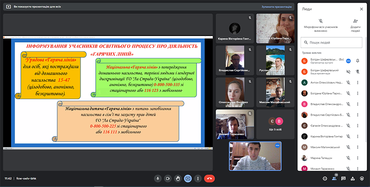Click mic-off icon for Карина Вікторівна Гонтар in list

point(348,136)
